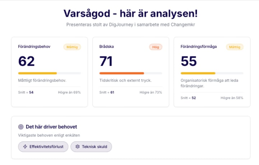259x165 pixels.
Task: Click the Måttlig badge on the Förändringsförmåga card
Action: pyautogui.click(x=235, y=47)
